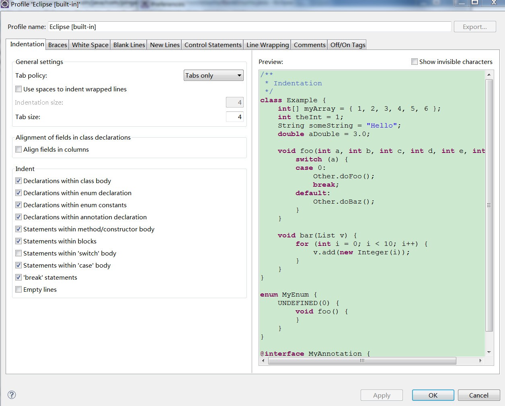Click the help question mark icon
The width and height of the screenshot is (505, 406).
point(12,395)
